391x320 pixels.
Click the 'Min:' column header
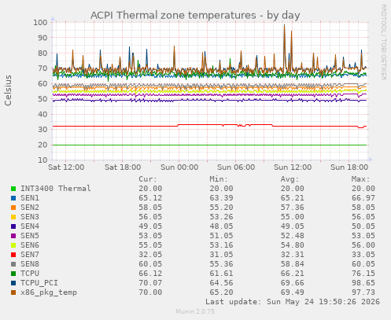click(x=219, y=179)
